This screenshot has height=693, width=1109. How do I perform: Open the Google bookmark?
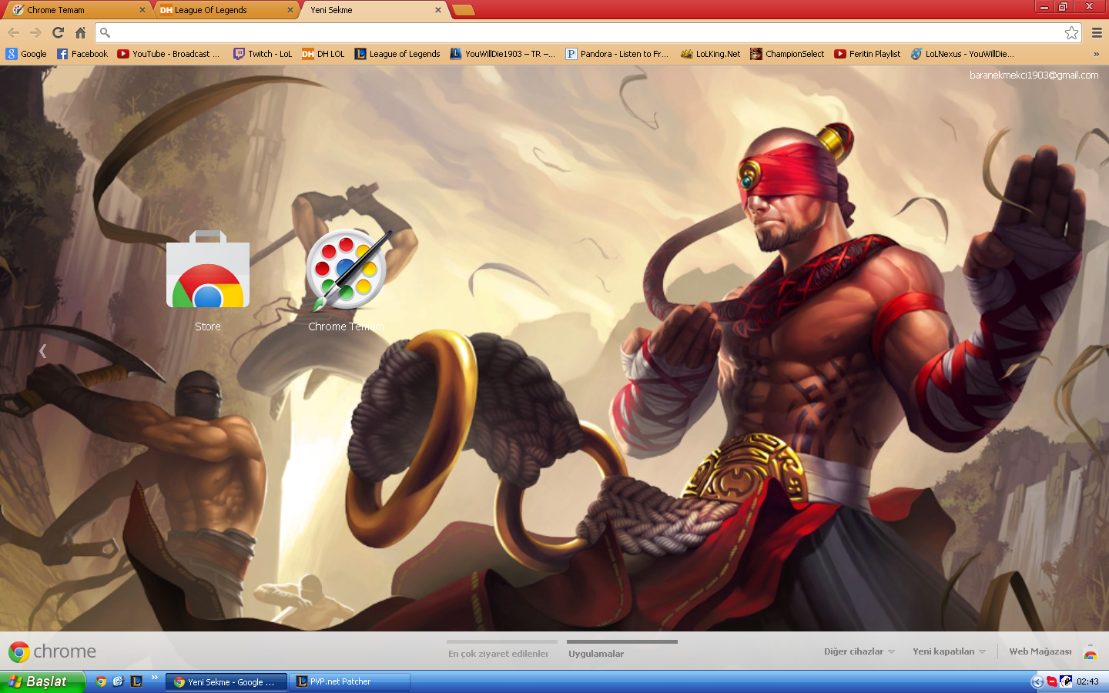27,54
